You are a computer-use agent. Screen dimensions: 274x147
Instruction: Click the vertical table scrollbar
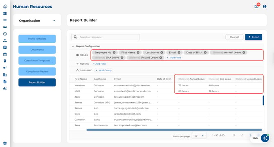(263, 101)
